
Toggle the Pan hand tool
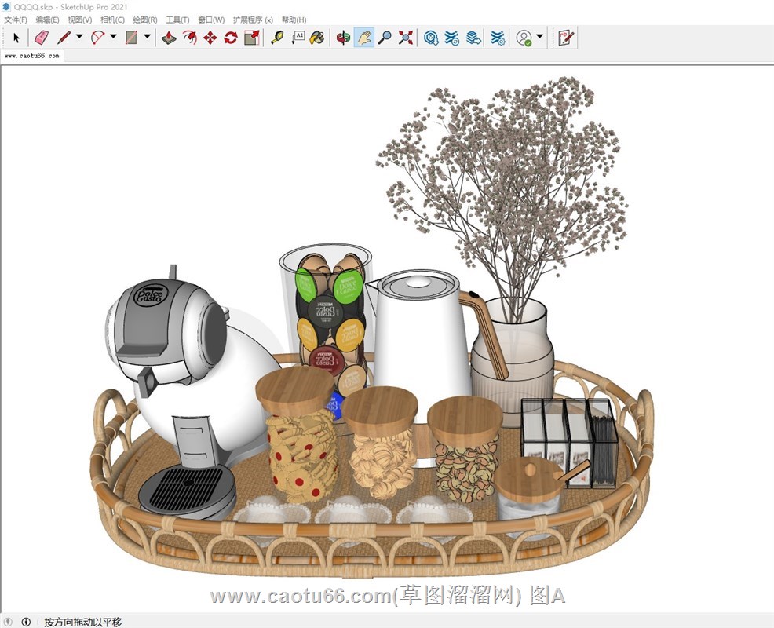coord(363,37)
